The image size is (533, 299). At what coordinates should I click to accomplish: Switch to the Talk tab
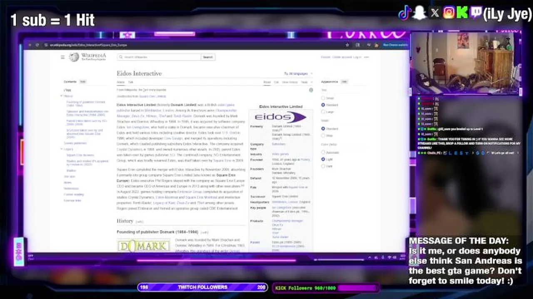(x=130, y=82)
